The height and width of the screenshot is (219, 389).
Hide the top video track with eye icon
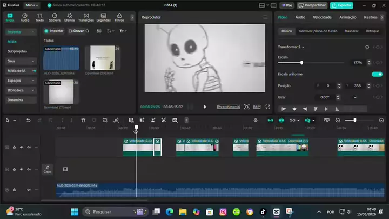point(22,147)
